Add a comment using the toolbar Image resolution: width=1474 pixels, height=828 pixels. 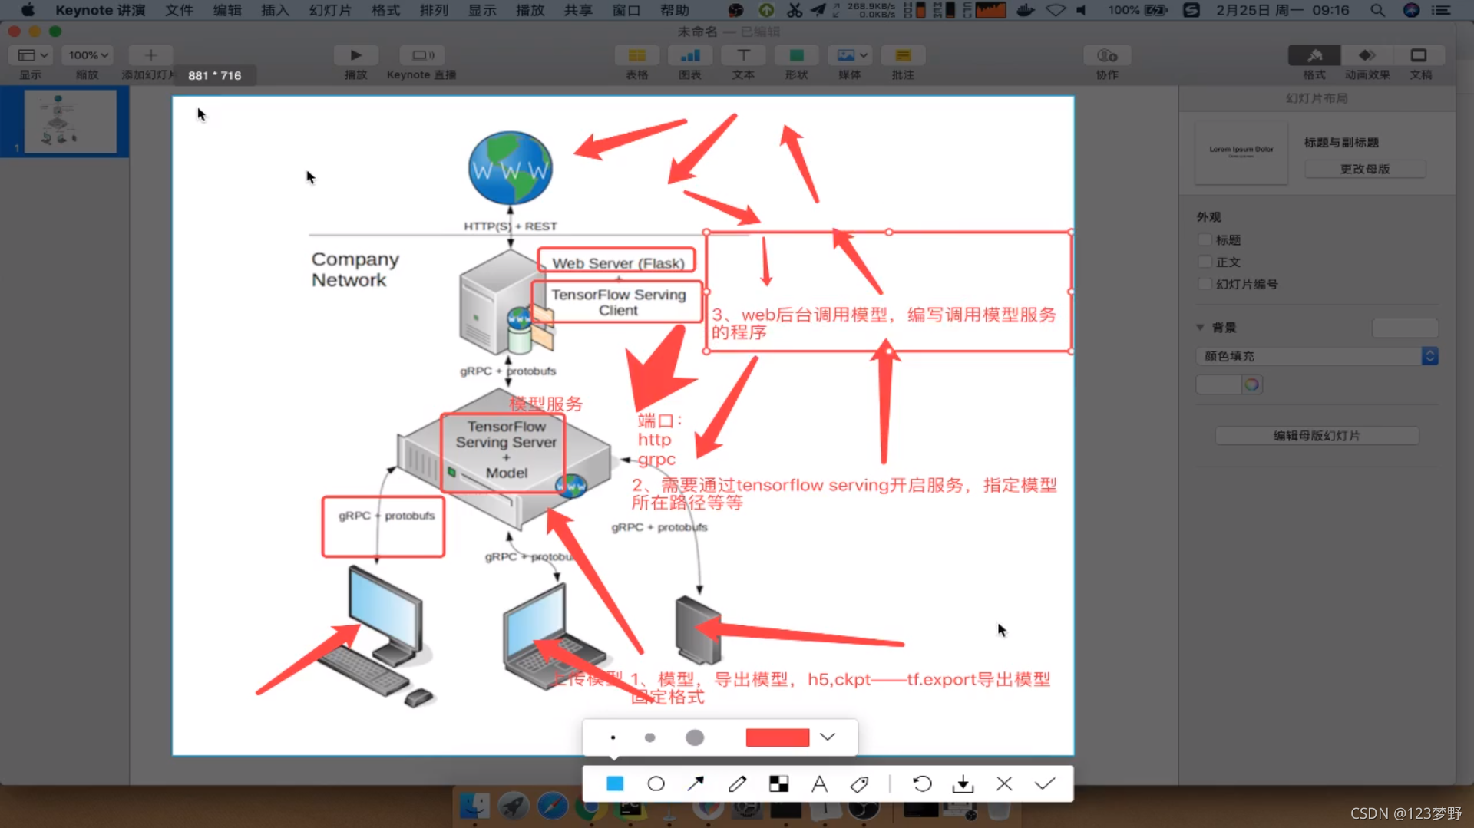pyautogui.click(x=903, y=55)
